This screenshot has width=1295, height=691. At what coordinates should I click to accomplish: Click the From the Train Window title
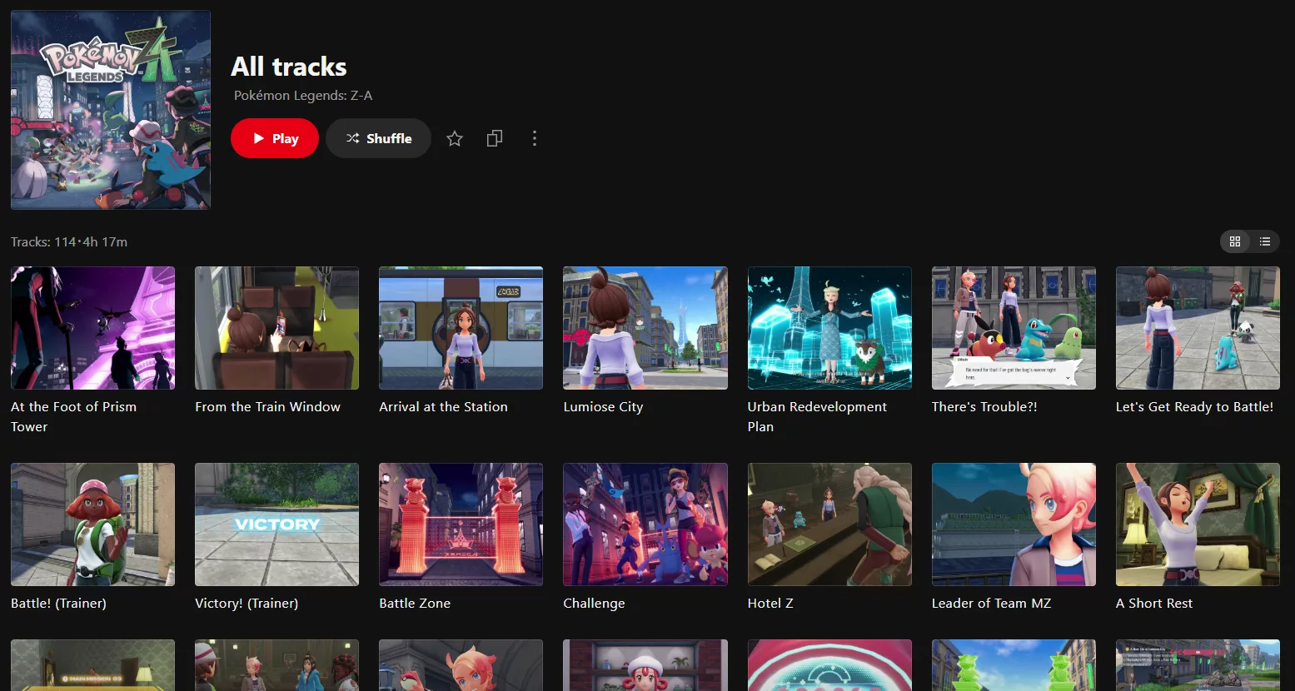(267, 407)
